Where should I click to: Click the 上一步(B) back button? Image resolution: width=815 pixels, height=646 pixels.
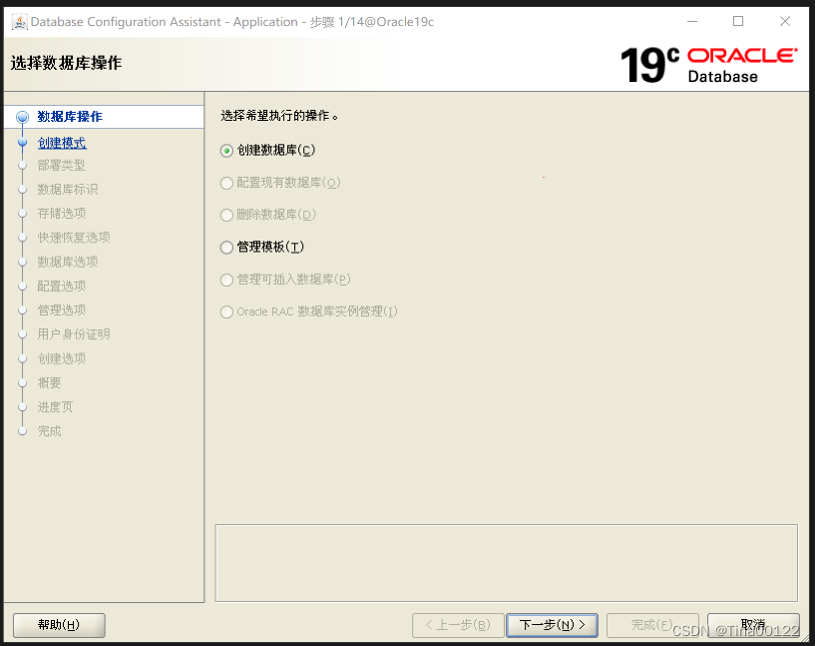click(x=458, y=625)
